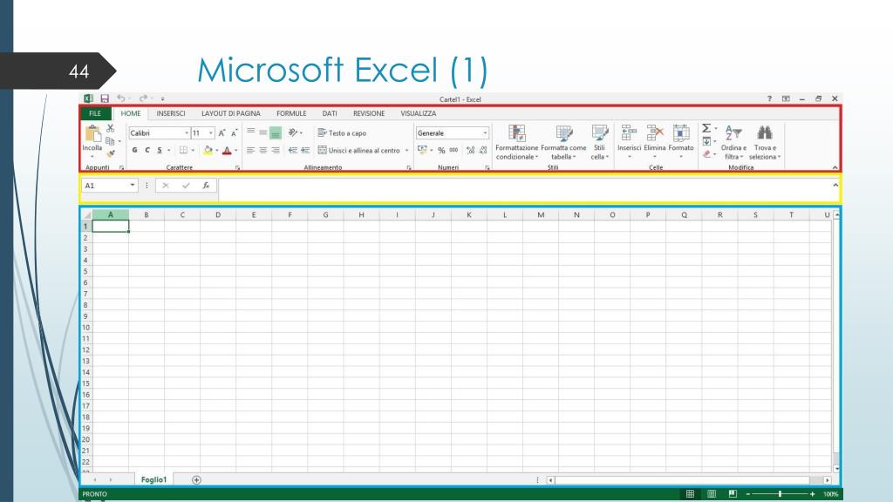This screenshot has width=893, height=502.
Task: Open the Calibri font name dropdown
Action: pyautogui.click(x=187, y=132)
